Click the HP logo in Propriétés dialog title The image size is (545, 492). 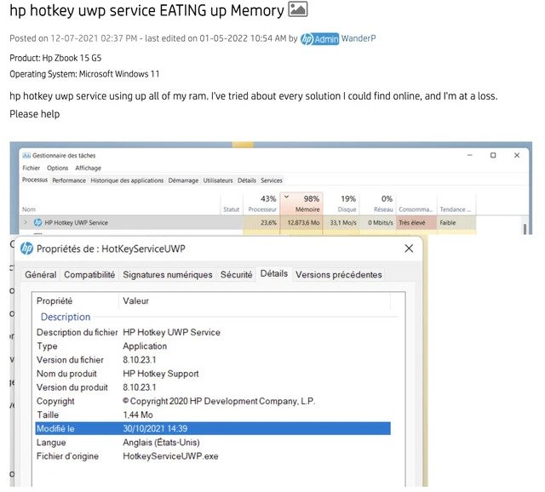[26, 249]
